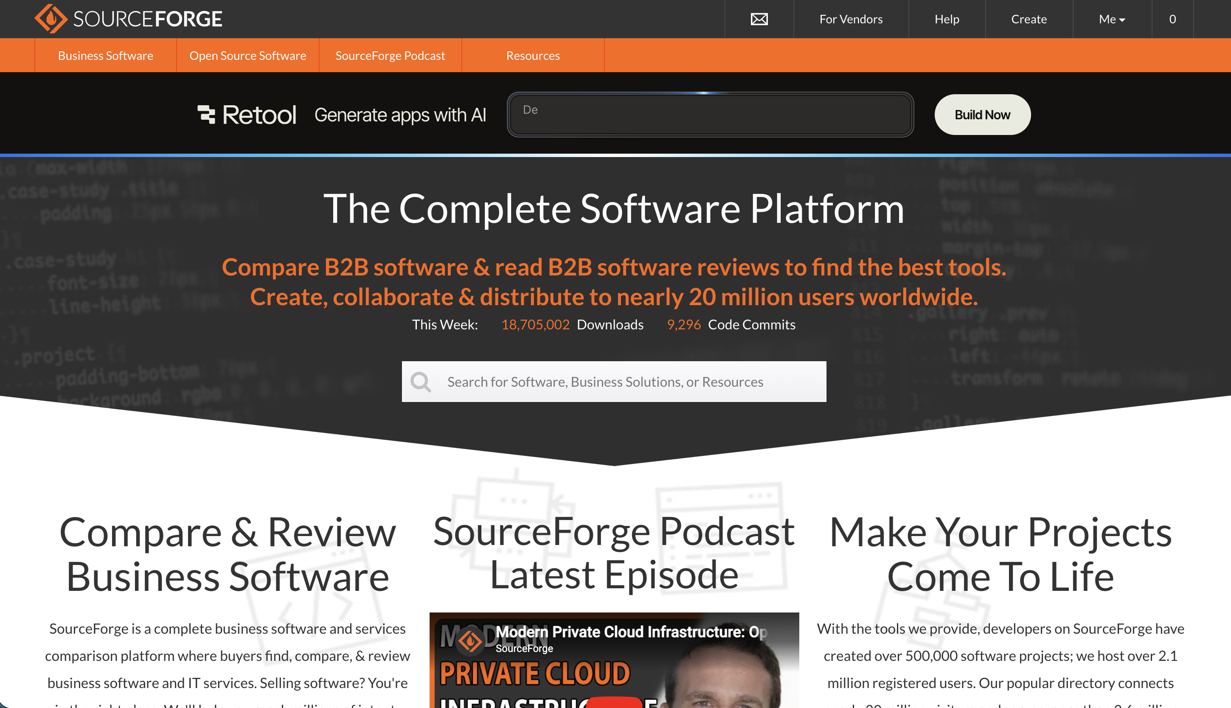Click the Build Now button

(x=982, y=115)
